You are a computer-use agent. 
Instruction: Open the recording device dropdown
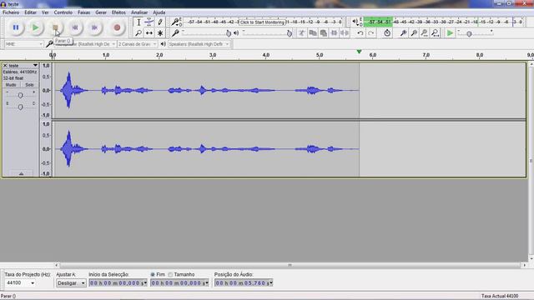click(85, 44)
